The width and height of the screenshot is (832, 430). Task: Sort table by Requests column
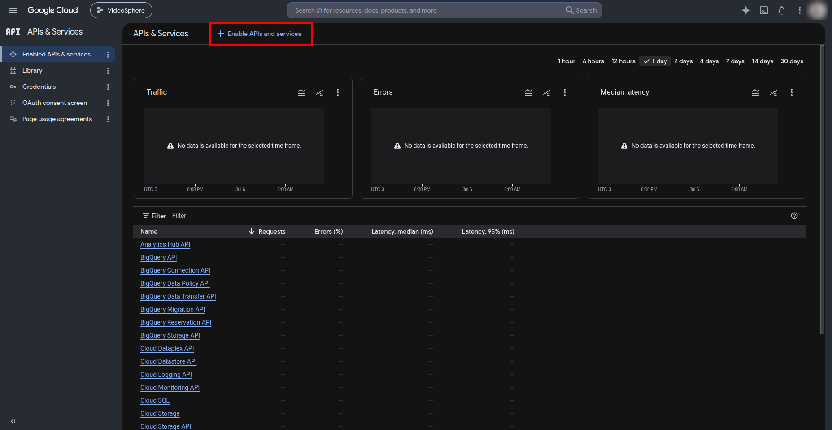click(267, 231)
